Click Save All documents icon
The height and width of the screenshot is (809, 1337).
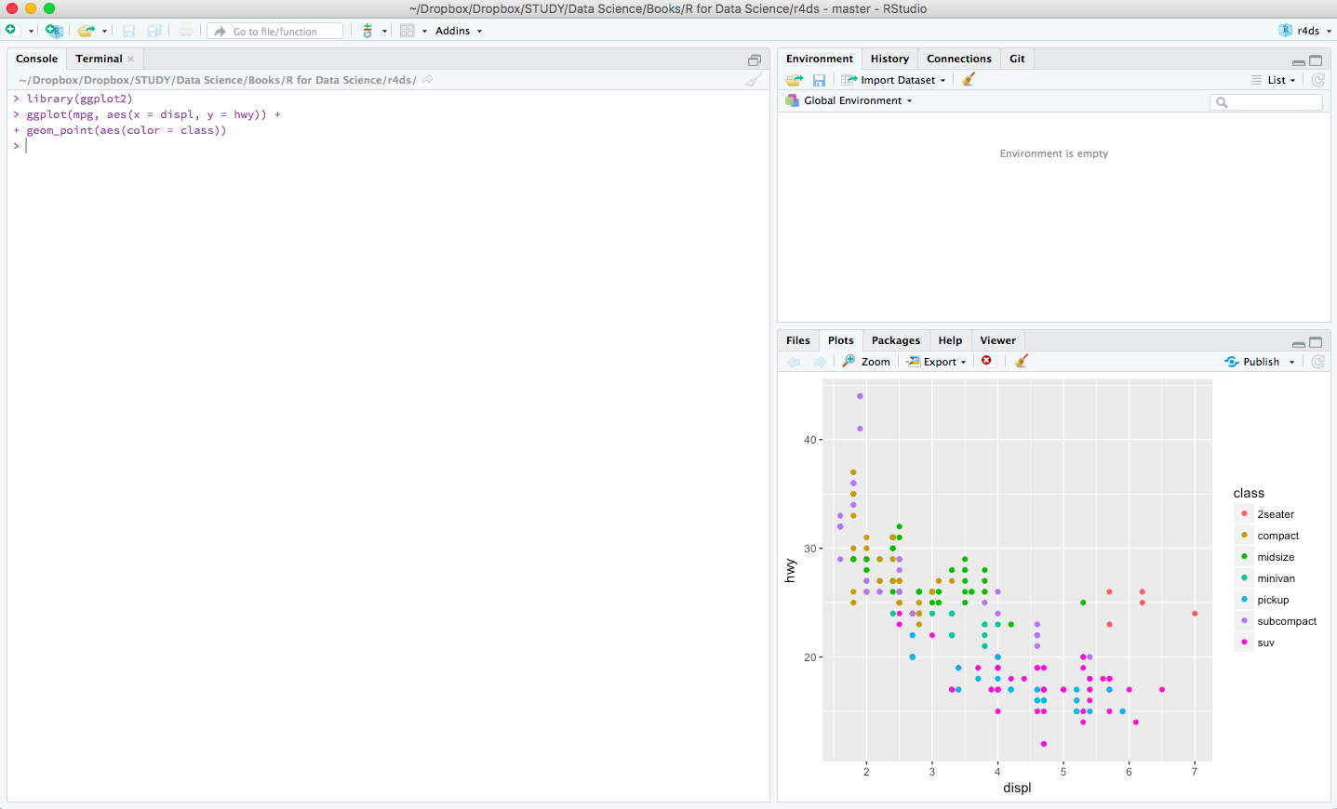154,31
